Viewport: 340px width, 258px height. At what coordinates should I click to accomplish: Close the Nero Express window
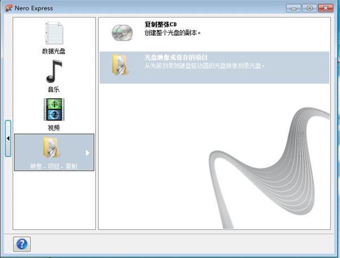click(325, 8)
